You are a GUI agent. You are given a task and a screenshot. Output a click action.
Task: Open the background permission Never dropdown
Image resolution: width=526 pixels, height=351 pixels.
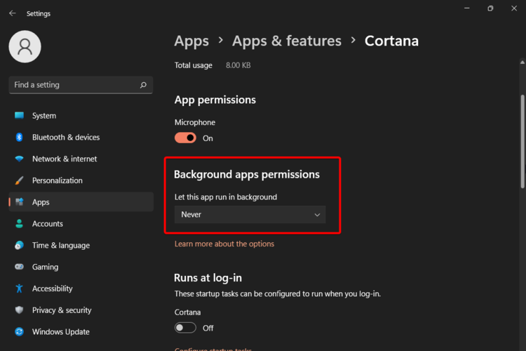[250, 215]
